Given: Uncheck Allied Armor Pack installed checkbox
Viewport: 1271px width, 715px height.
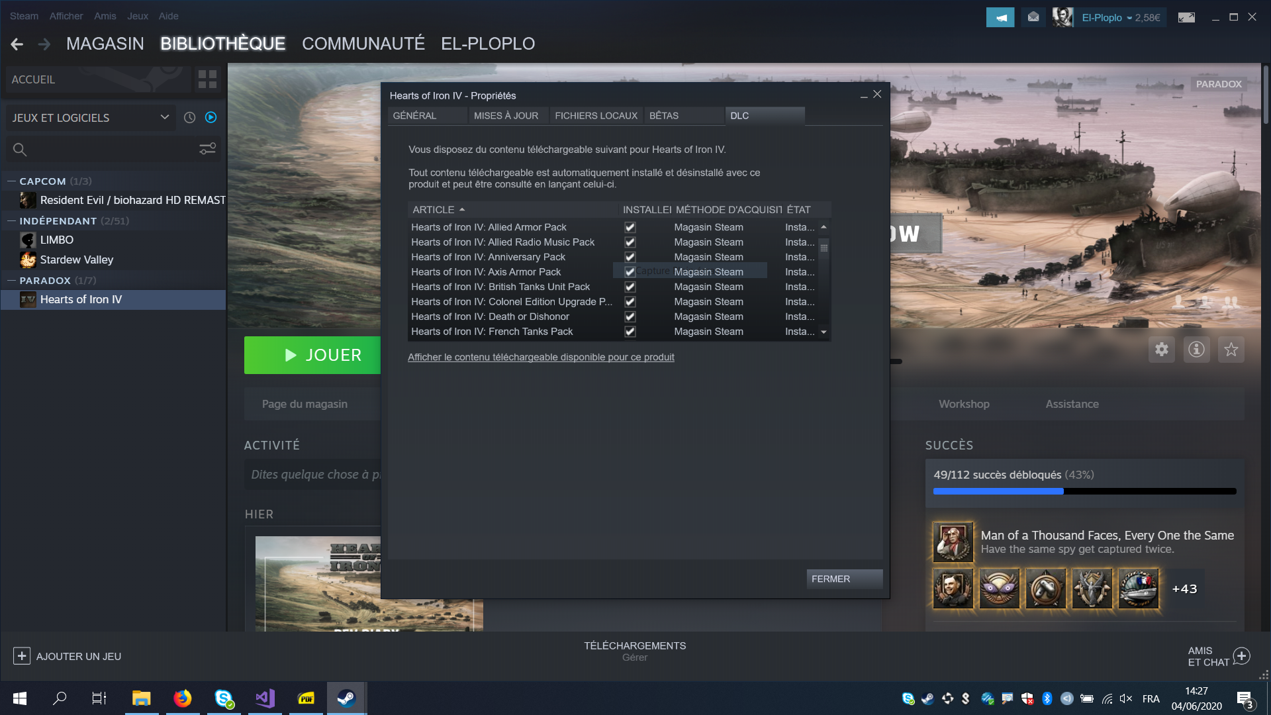Looking at the screenshot, I should (x=630, y=227).
